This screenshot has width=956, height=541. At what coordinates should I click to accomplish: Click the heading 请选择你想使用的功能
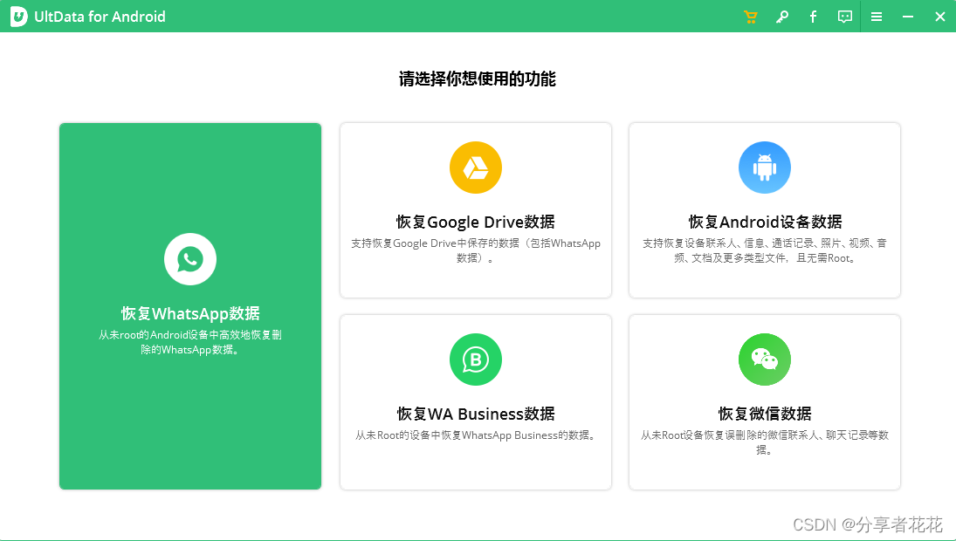tap(478, 79)
